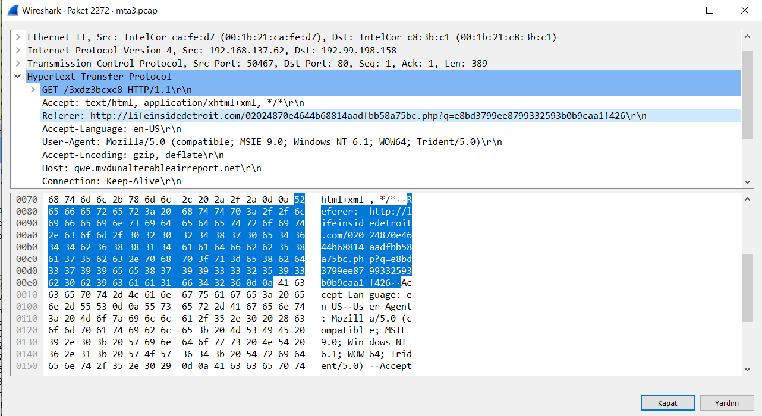Maximize the Wireshark packet window
Viewport: 762px width, 416px height.
[x=710, y=10]
